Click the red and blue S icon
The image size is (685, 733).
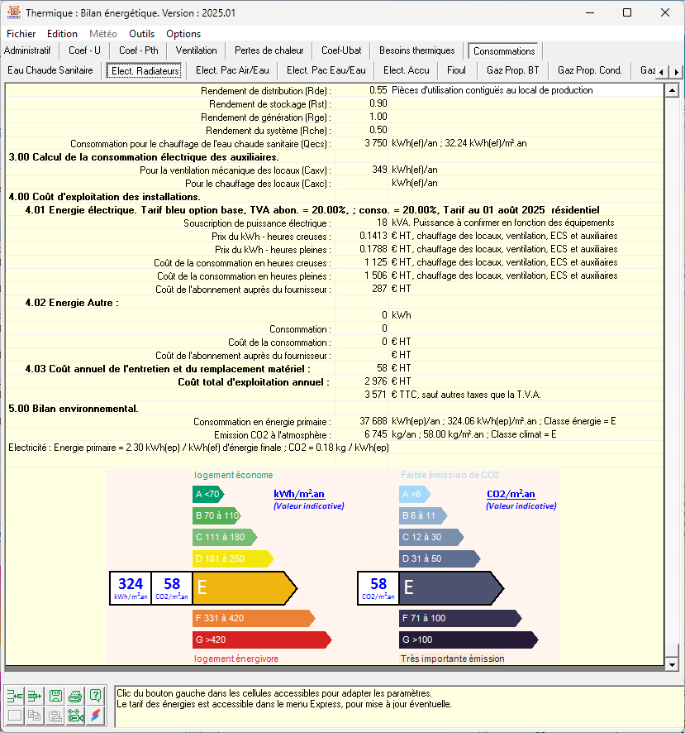[97, 716]
